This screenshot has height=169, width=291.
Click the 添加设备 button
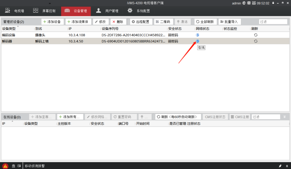point(52,22)
